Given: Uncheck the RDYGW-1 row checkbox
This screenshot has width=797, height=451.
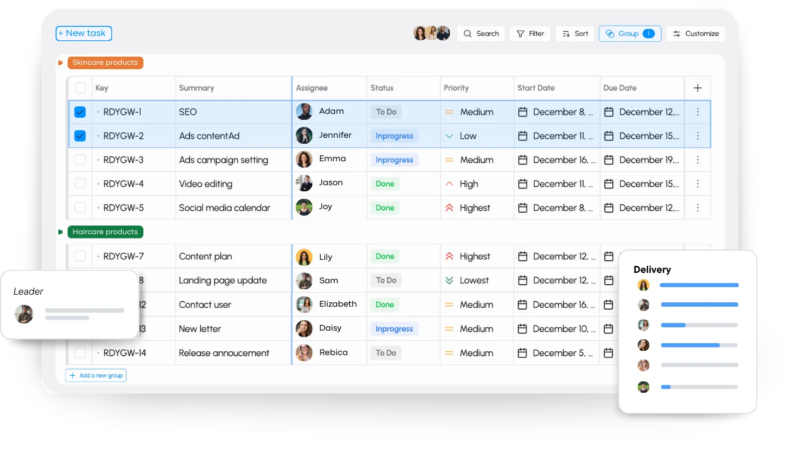Looking at the screenshot, I should click(x=80, y=112).
